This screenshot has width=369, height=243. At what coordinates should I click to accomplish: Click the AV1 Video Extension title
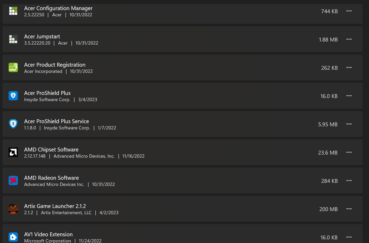(48, 234)
